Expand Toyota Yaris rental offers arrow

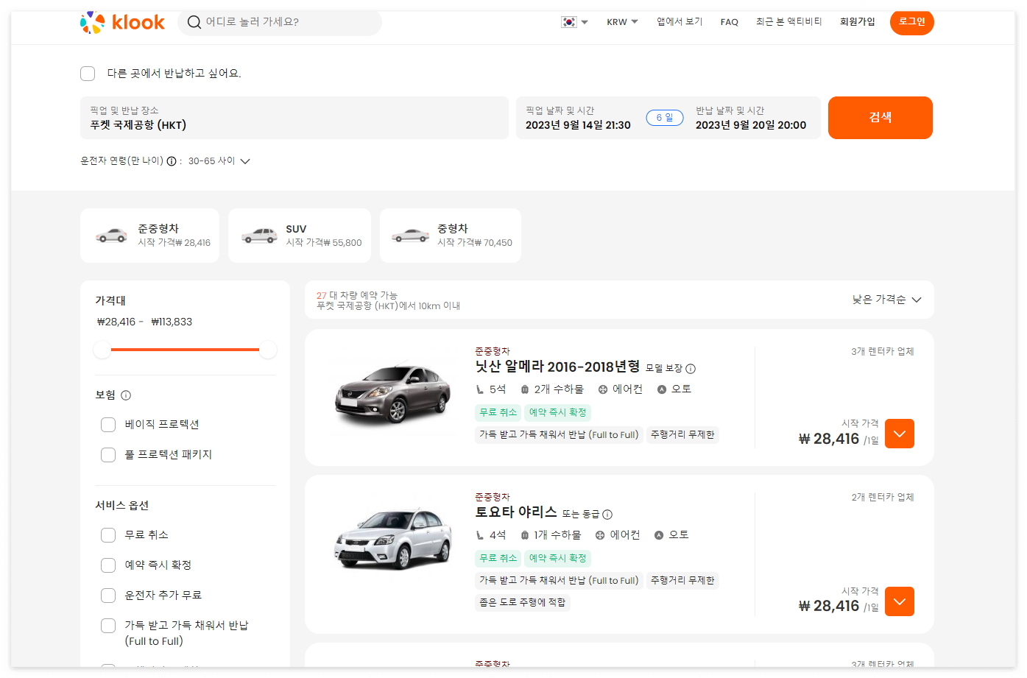click(x=900, y=601)
